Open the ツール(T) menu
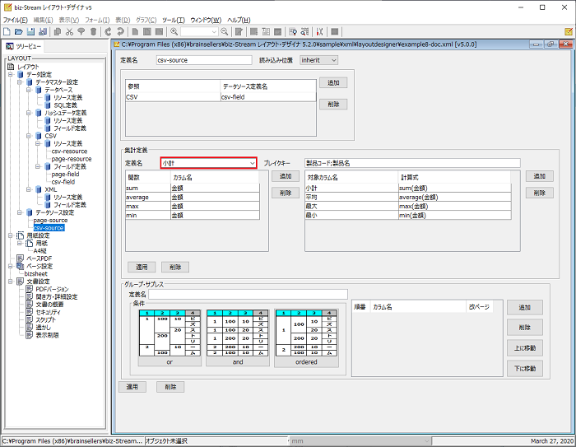Image resolution: width=576 pixels, height=447 pixels. [x=174, y=20]
